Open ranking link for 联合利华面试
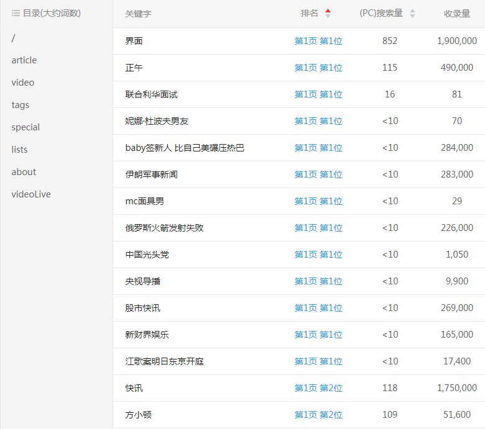 [318, 94]
